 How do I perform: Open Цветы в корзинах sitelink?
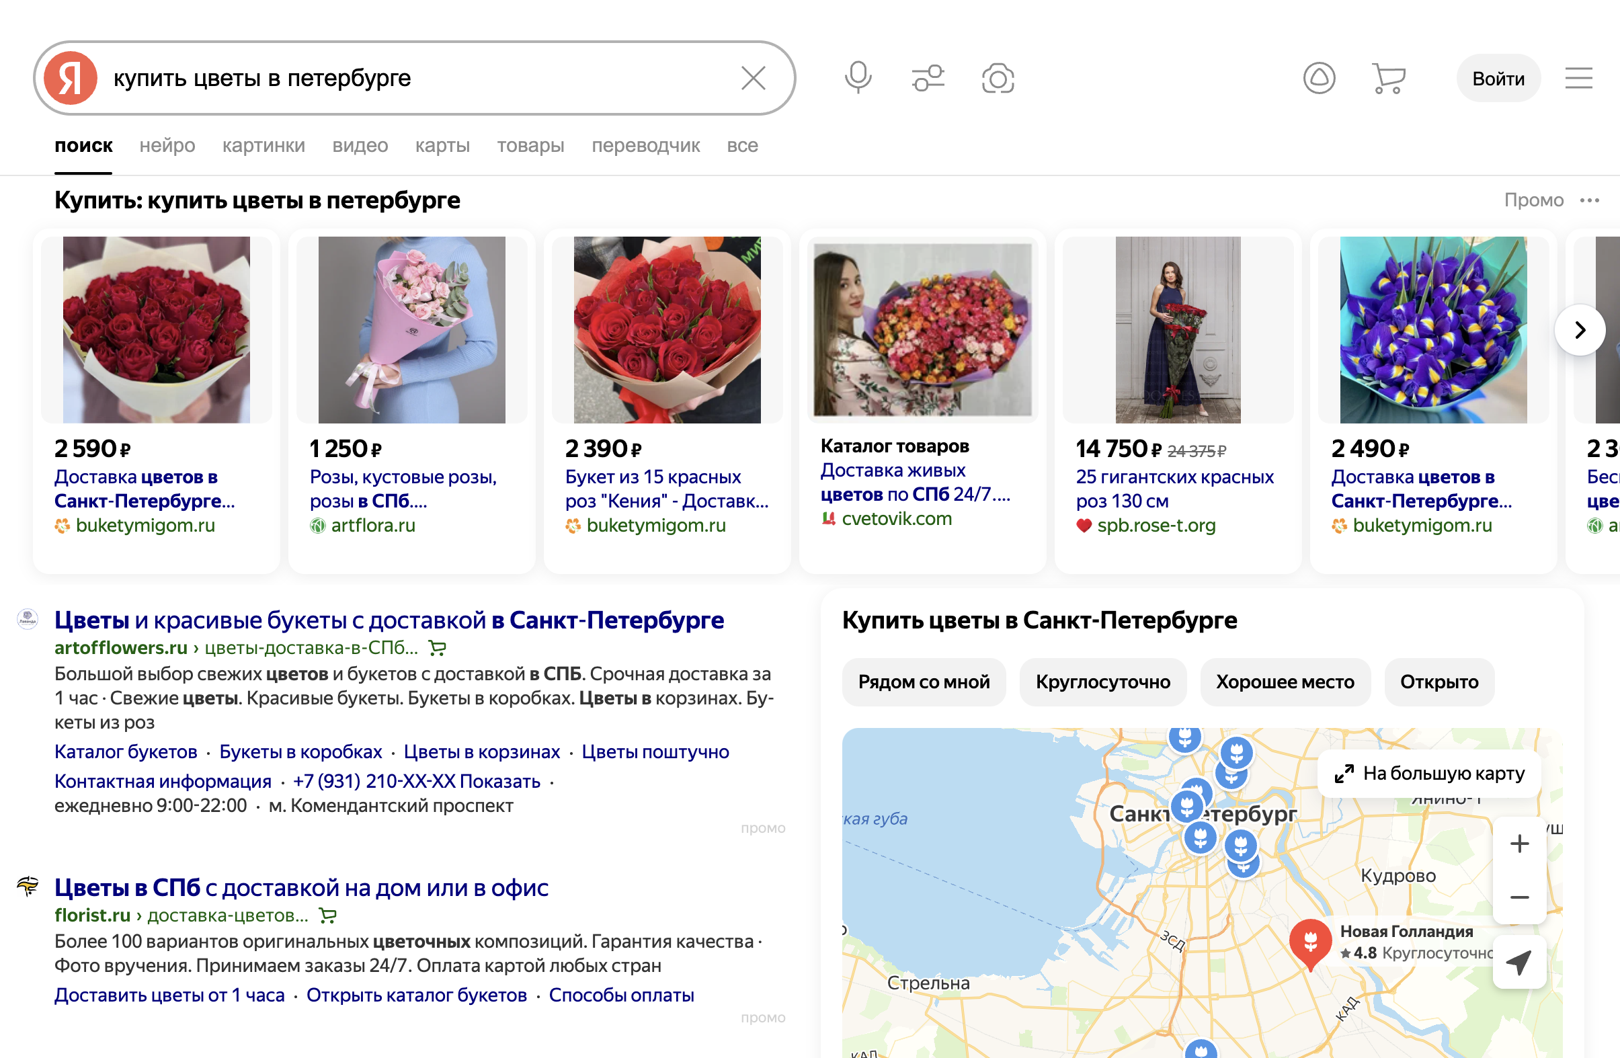click(x=482, y=752)
